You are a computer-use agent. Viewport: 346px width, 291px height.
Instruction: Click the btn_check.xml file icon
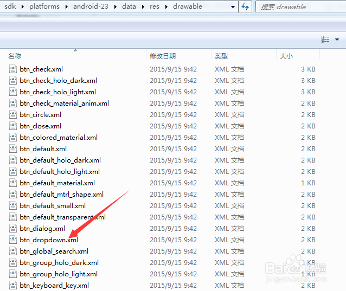pyautogui.click(x=13, y=69)
